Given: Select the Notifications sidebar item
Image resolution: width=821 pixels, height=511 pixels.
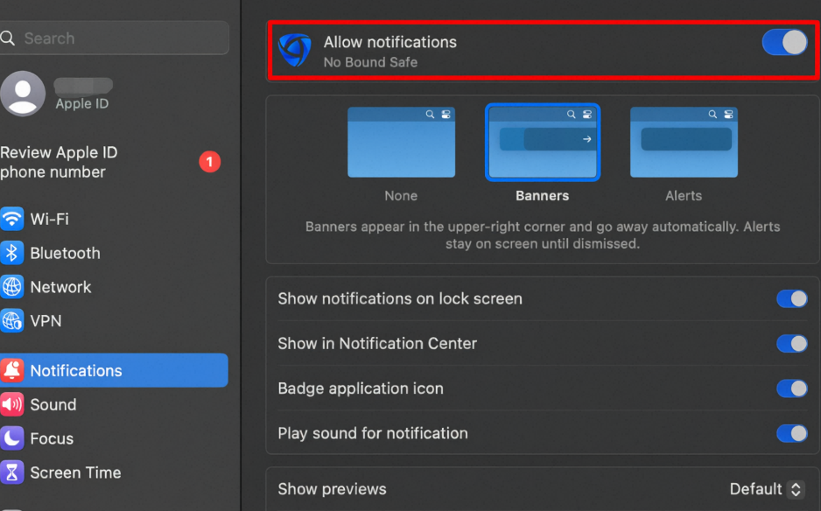Looking at the screenshot, I should [114, 370].
